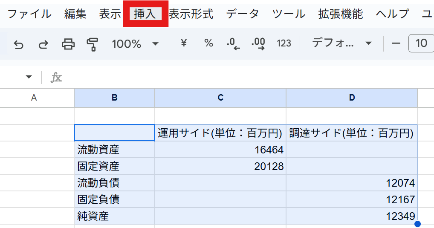Click the undo arrow icon
Viewport: 434px width, 228px height.
18,43
